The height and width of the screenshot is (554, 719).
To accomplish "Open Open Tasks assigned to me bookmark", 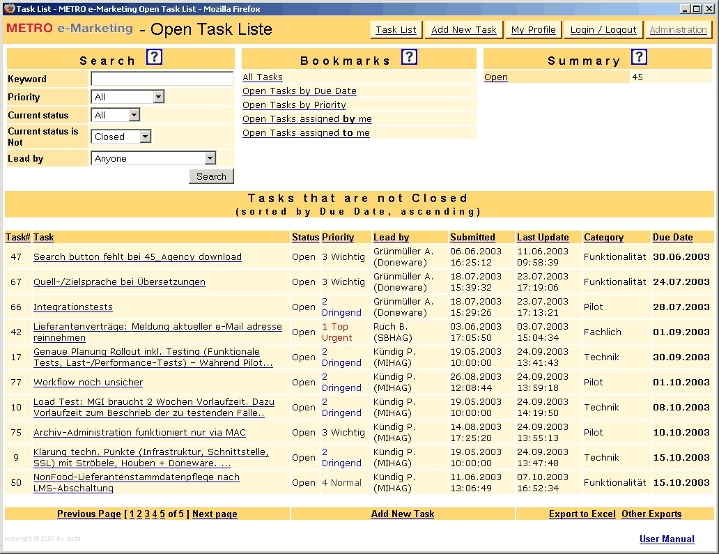I will [x=306, y=132].
